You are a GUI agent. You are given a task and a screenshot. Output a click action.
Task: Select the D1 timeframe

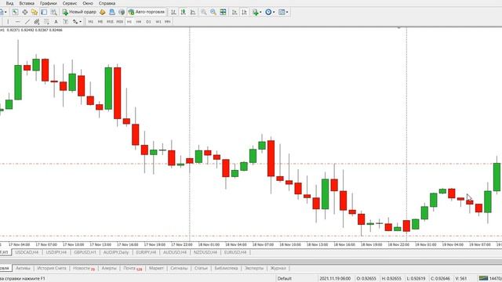click(x=148, y=22)
